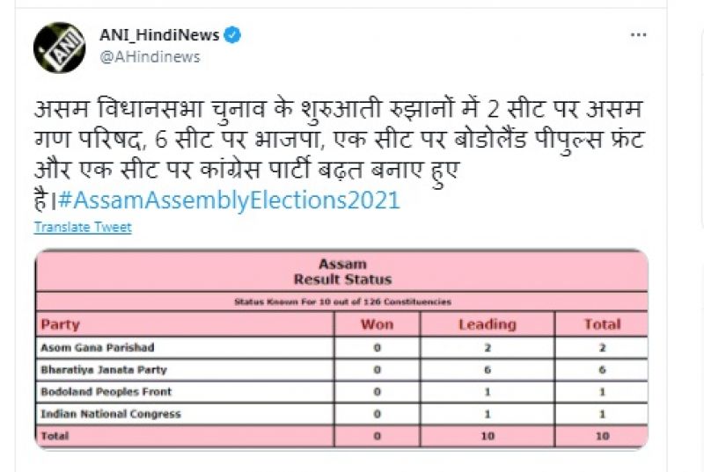Click the Total label in bottom row
704x472 pixels.
click(55, 436)
